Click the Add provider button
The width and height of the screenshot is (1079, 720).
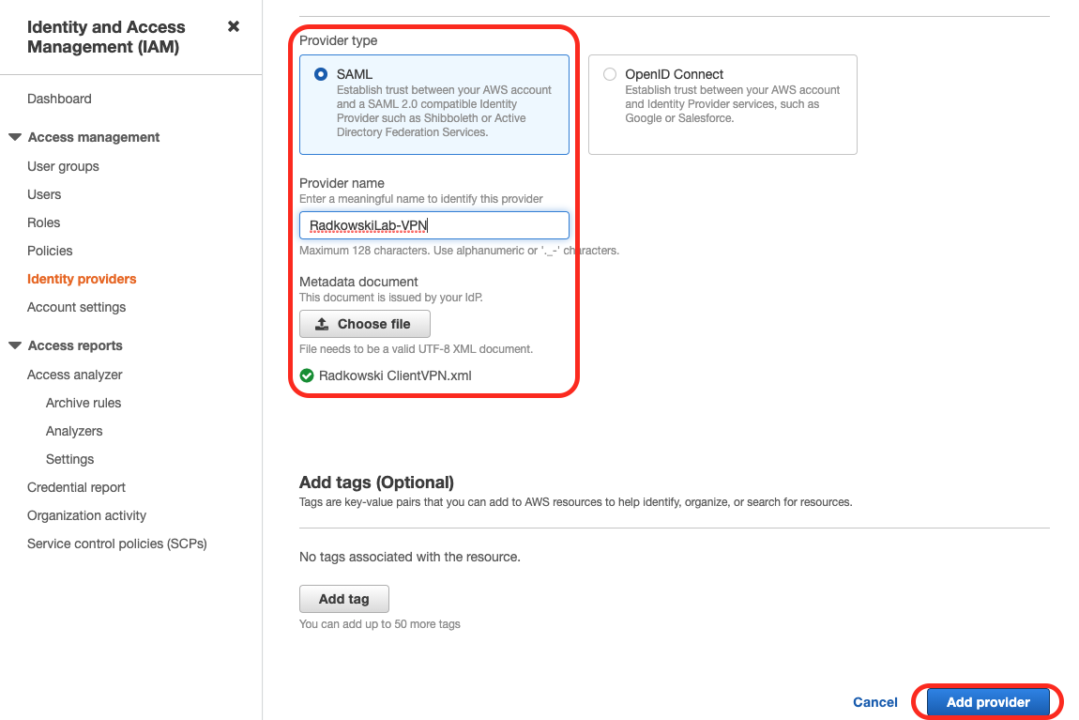(x=987, y=702)
